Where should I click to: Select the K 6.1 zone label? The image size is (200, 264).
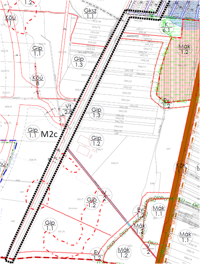[x=167, y=27]
